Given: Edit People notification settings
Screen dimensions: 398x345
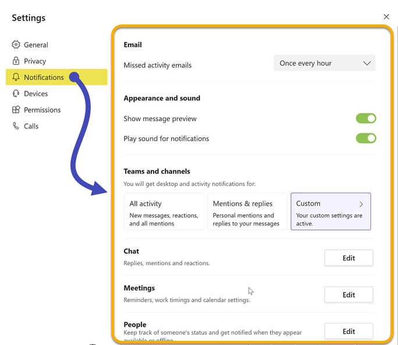Looking at the screenshot, I should point(349,331).
